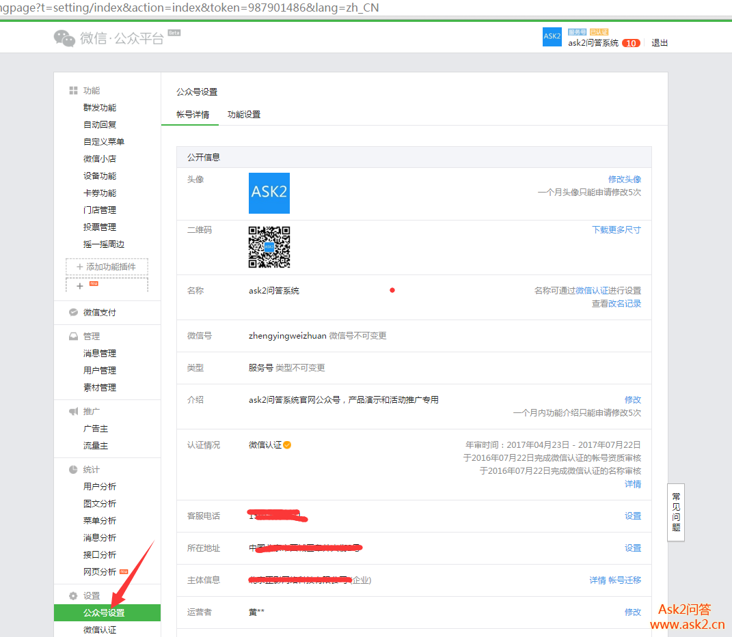Click the WeChat logo icon in header

(x=64, y=38)
